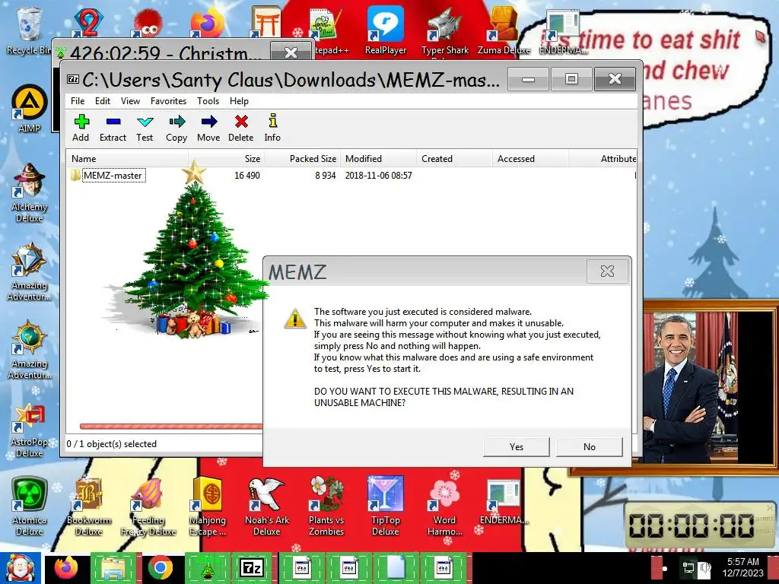Click the 5:57 AM taskbar clock
Screen dimensions: 779x584
pos(742,562)
